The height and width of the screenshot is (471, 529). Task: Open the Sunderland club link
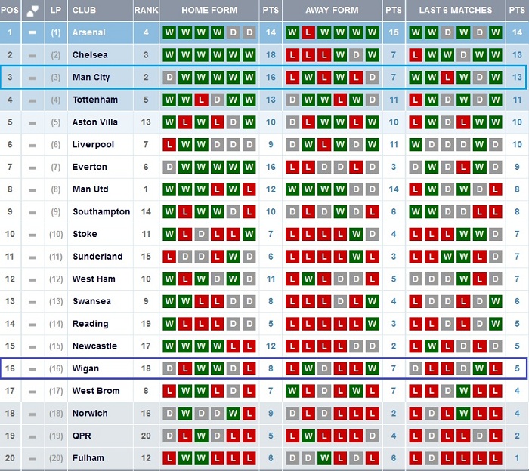tap(97, 257)
